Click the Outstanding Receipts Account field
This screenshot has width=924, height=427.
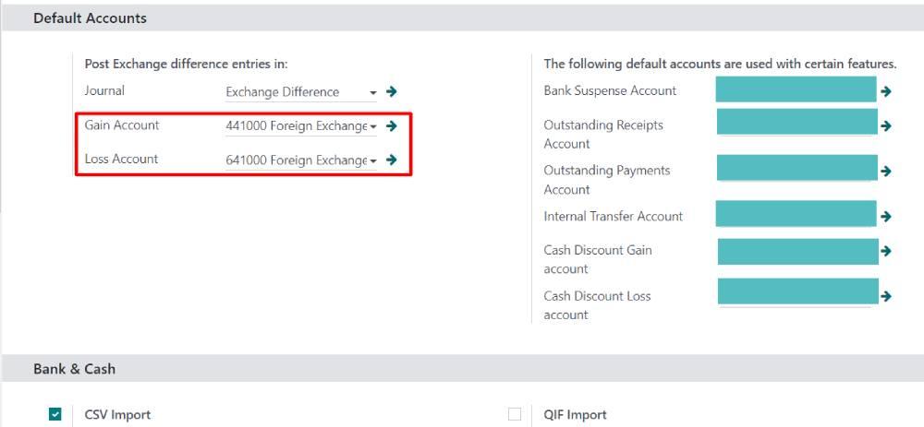[796, 122]
